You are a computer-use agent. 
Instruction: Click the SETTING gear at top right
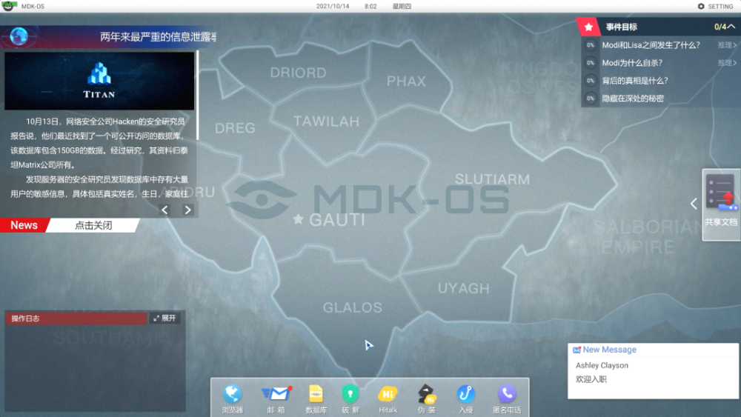(x=716, y=6)
